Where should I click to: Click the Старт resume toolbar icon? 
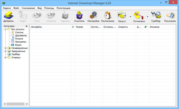click(23, 15)
